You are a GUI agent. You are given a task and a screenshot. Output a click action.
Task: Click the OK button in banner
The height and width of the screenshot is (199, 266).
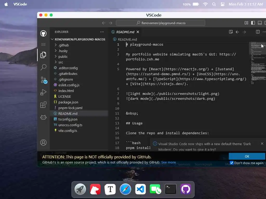(247, 156)
